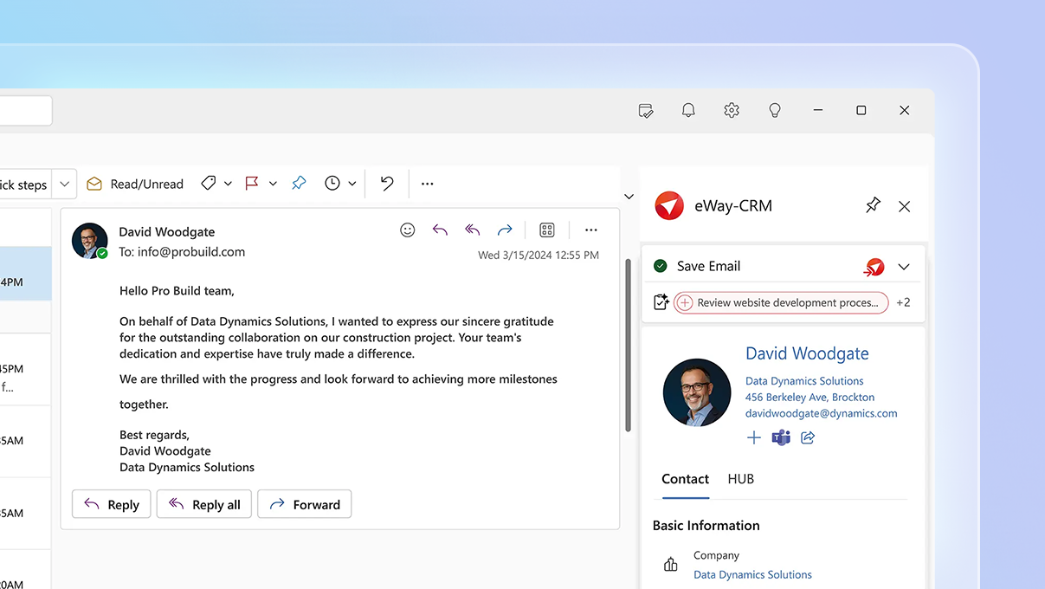Viewport: 1045px width, 589px height.
Task: Expand the Save Email section chevron
Action: tap(904, 265)
